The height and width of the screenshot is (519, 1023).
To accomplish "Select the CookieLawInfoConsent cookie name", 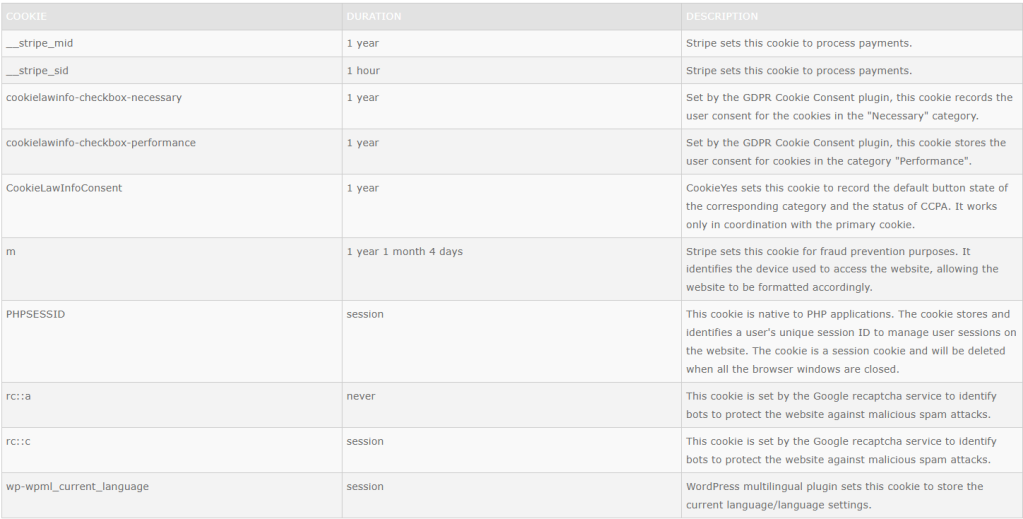I will click(x=64, y=188).
